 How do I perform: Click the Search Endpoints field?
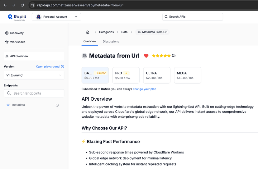tap(34, 93)
